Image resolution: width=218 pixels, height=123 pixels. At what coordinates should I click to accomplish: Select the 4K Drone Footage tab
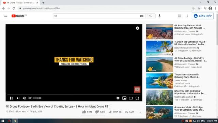20,3
